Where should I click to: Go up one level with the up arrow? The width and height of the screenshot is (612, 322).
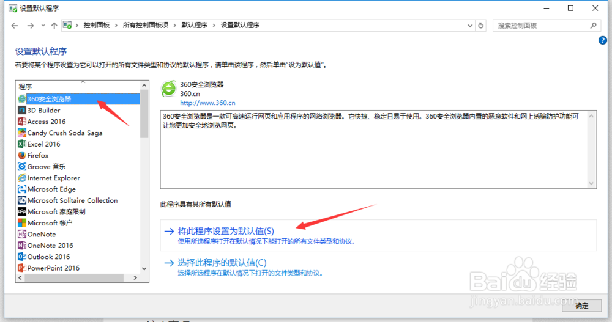[x=54, y=26]
